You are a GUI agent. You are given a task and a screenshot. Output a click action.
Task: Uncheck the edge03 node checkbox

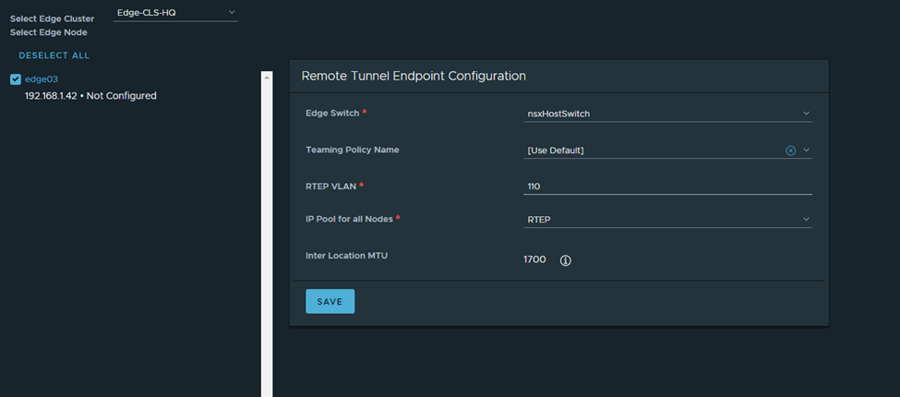(x=15, y=79)
